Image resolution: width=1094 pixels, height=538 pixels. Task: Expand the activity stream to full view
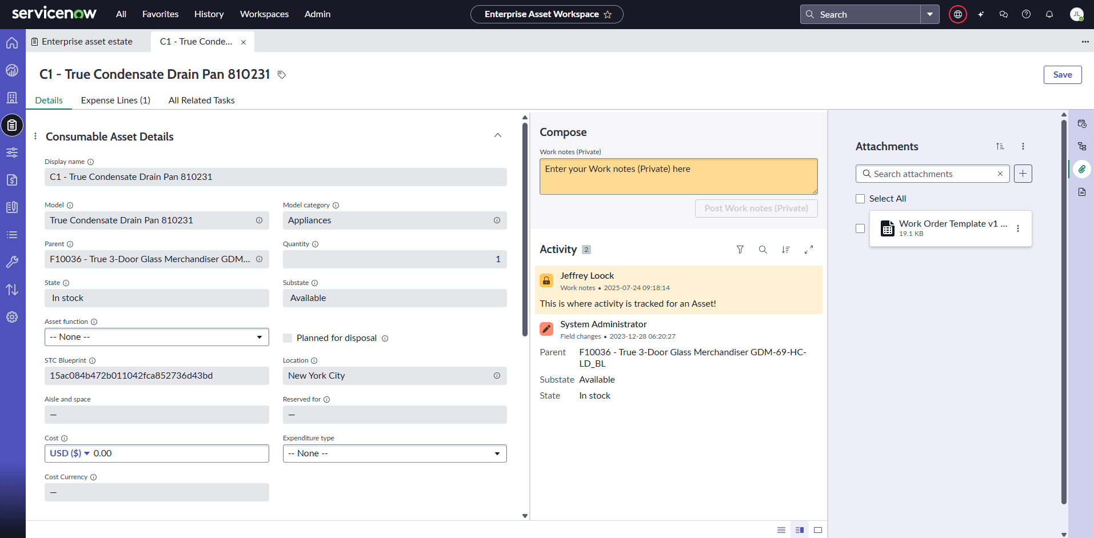pos(809,250)
